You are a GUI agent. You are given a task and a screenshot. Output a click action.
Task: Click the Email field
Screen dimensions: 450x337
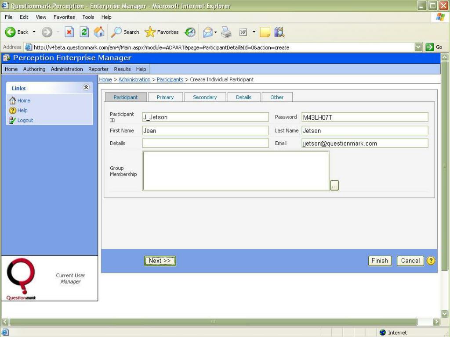coord(365,143)
